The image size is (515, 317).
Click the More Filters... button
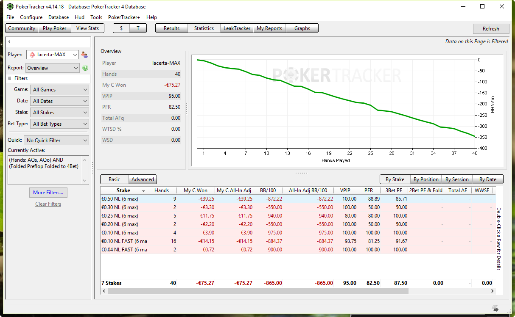(48, 193)
